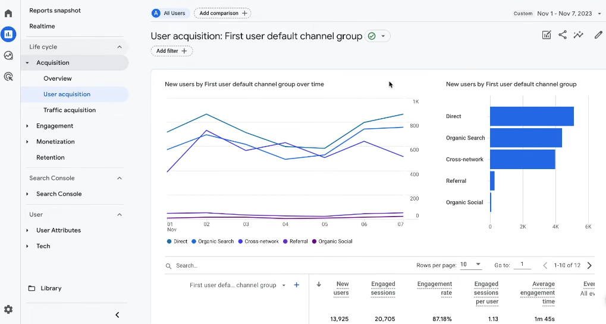
Task: Collapse the Acquisition tree item
Action: (x=27, y=63)
